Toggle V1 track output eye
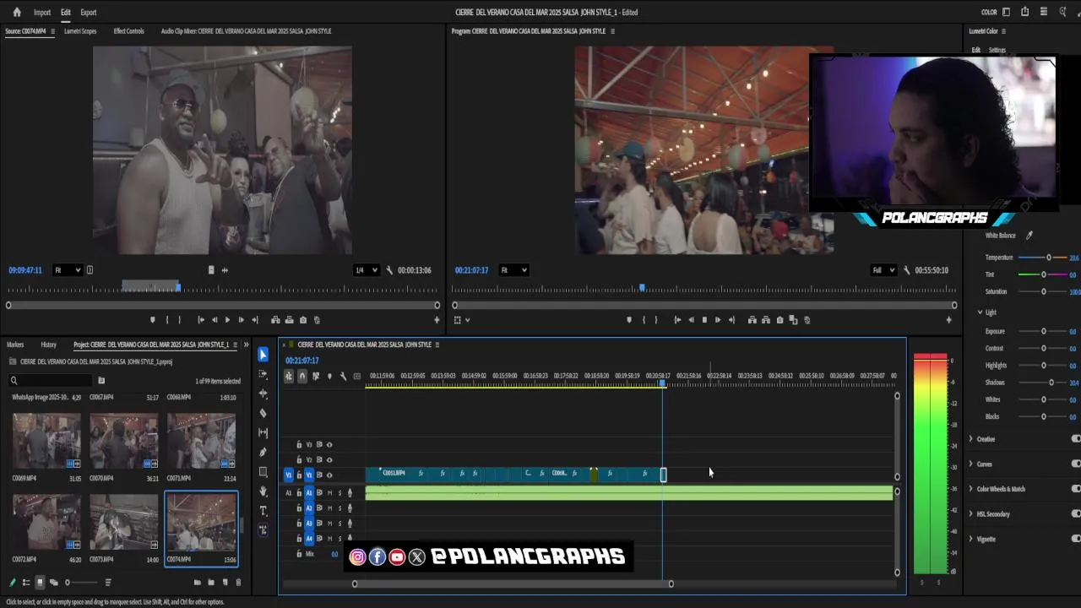The width and height of the screenshot is (1081, 608). (x=329, y=475)
